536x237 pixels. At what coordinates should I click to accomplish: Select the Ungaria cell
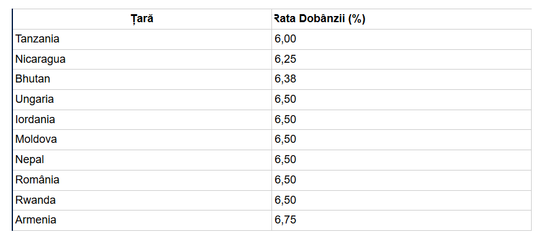pyautogui.click(x=142, y=100)
